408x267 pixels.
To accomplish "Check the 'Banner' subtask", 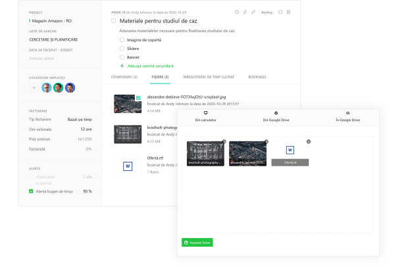I will coord(122,57).
